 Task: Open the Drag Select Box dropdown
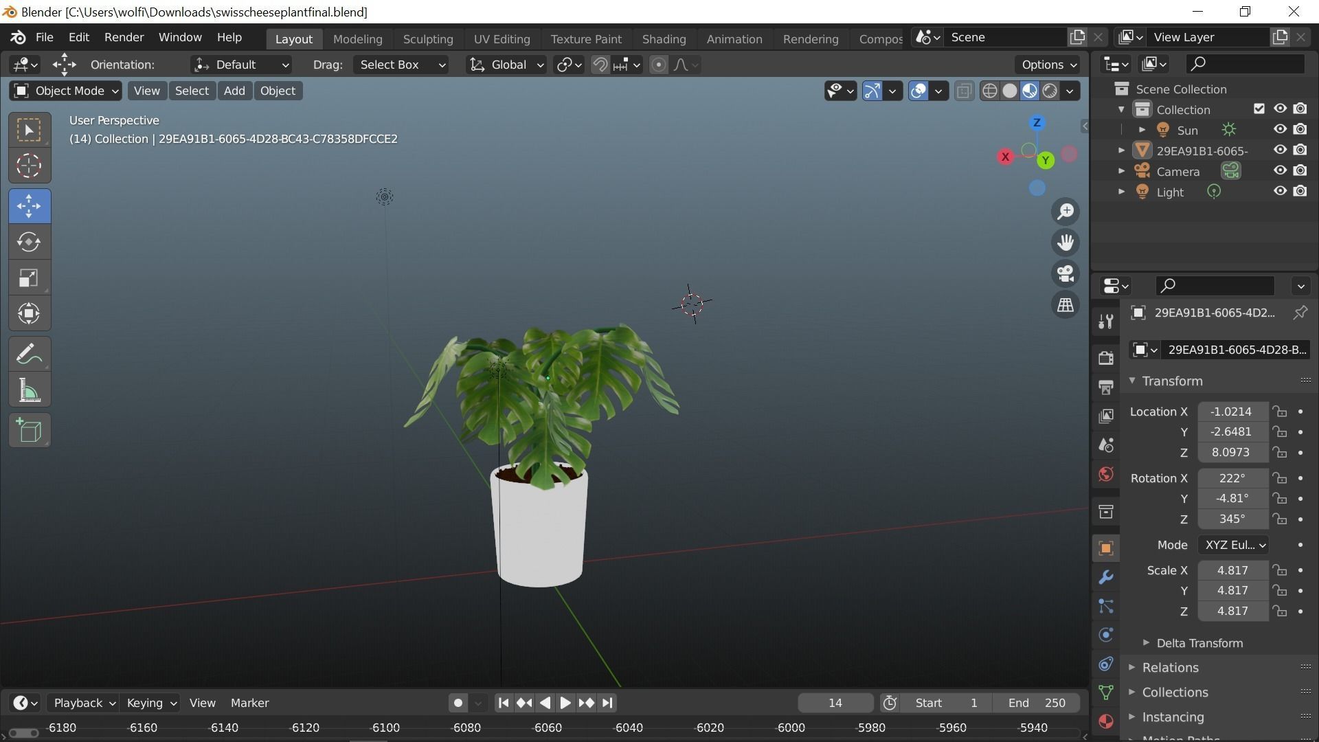(x=401, y=65)
